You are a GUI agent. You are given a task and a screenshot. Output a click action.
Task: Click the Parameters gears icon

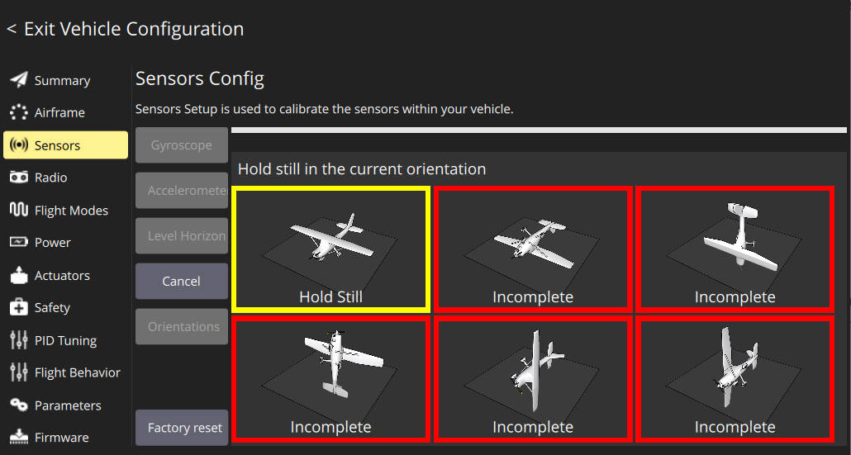(x=18, y=405)
